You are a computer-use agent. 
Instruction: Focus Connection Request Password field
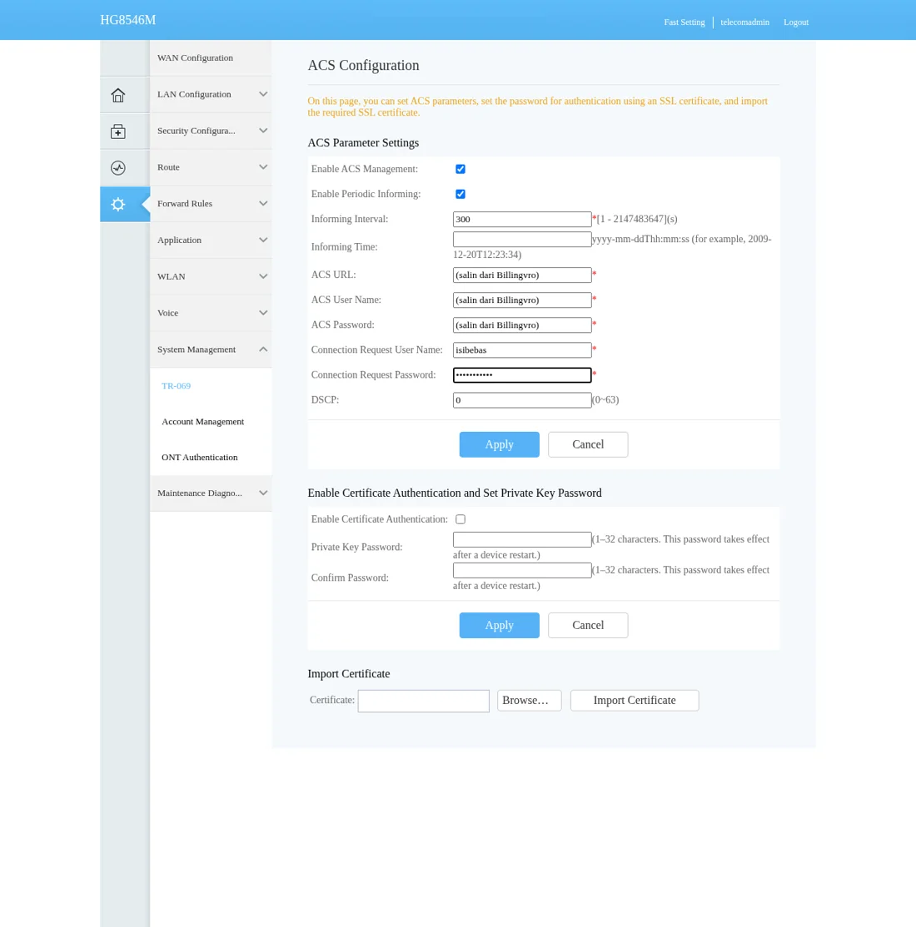pos(522,374)
